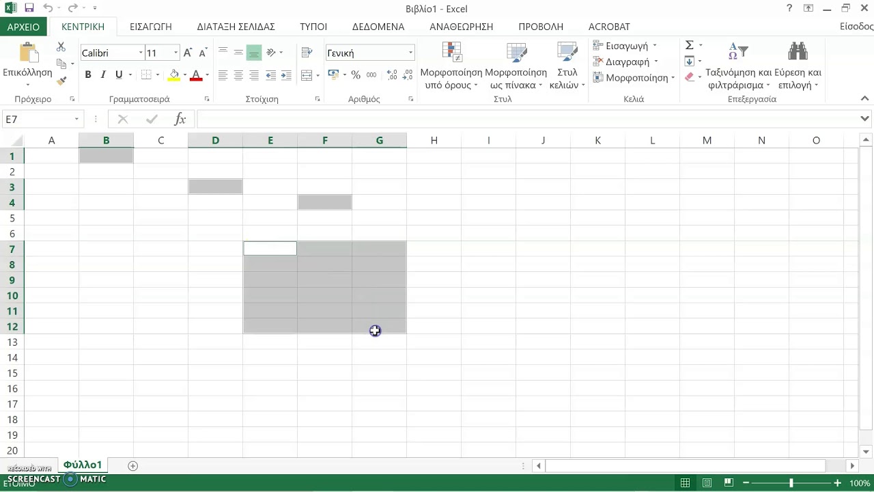Toggle bold formatting
Viewport: 874px width, 492px height.
[88, 74]
